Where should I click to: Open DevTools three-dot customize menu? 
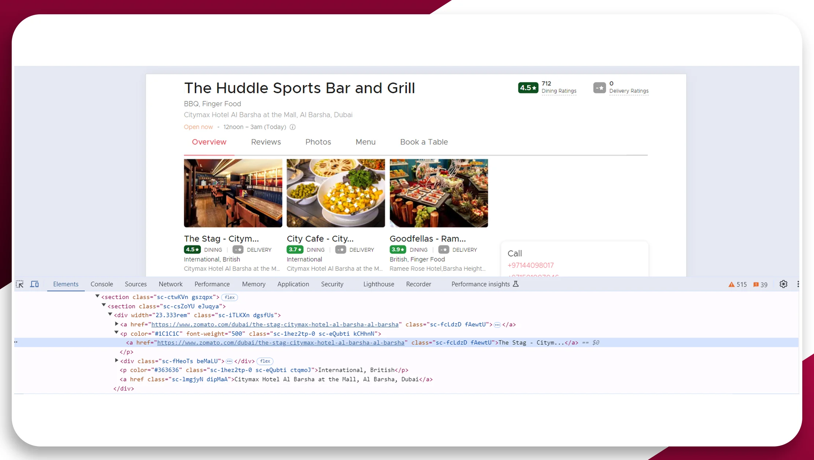[x=798, y=284]
